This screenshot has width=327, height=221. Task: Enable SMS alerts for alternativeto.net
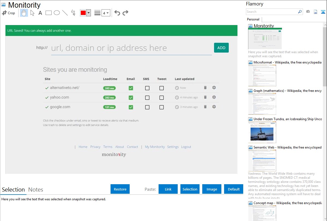[x=147, y=88]
